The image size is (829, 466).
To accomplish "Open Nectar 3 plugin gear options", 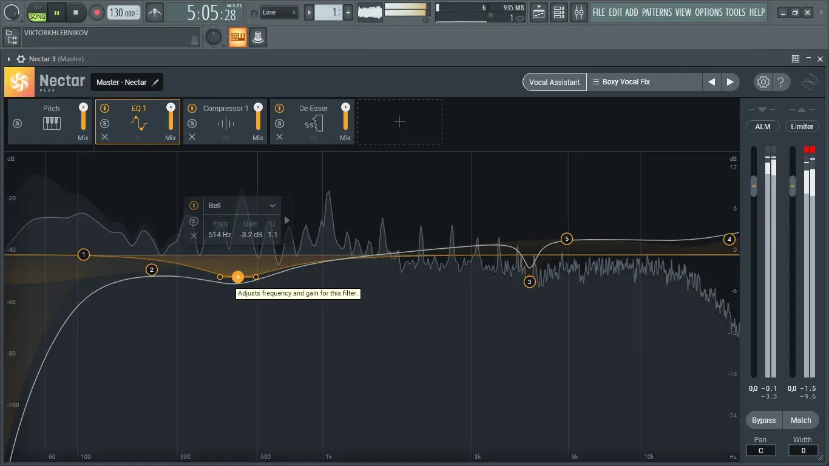I will 21,59.
